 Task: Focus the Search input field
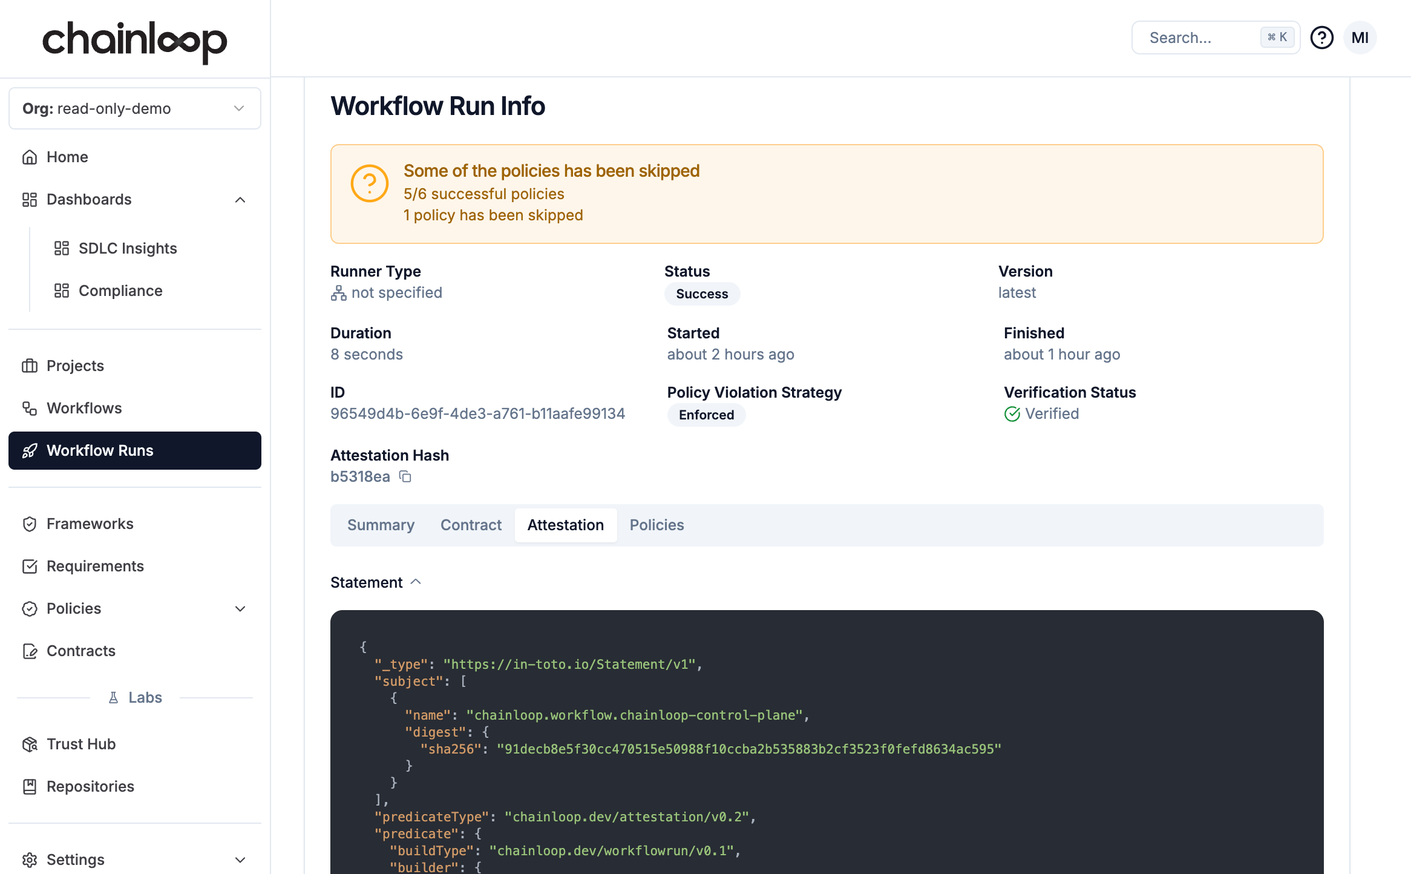(1216, 38)
